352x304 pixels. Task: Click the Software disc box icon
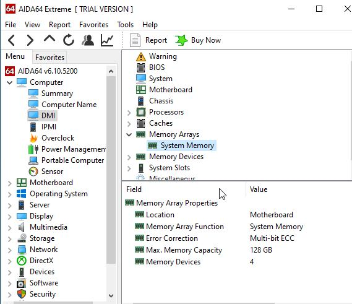click(21, 283)
